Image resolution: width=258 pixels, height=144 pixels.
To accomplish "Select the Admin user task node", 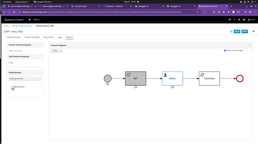I will point(172,79).
